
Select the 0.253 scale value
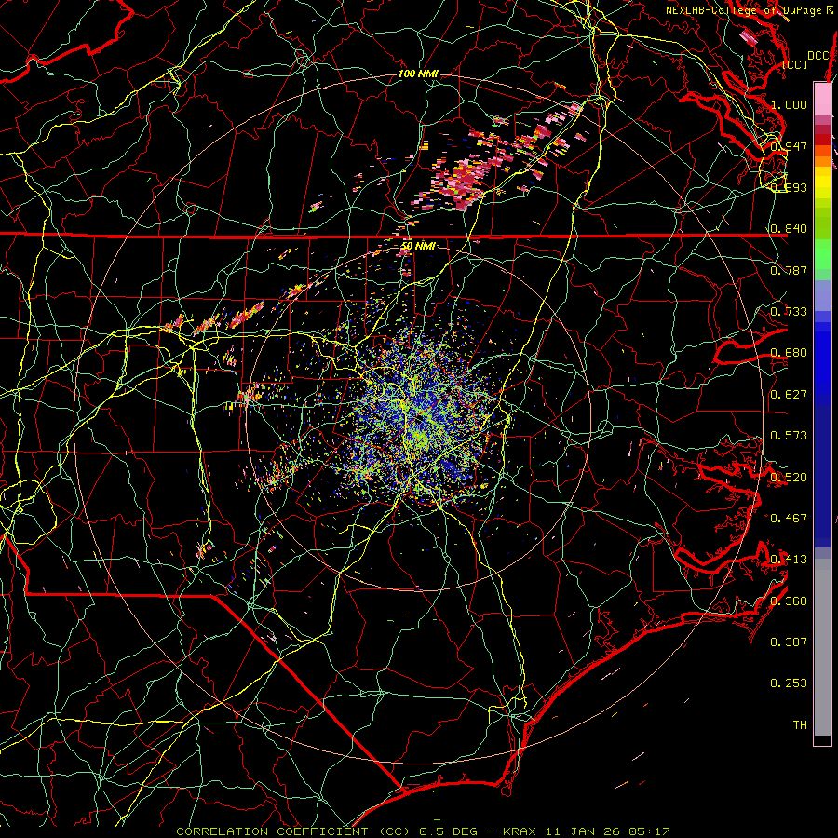789,683
